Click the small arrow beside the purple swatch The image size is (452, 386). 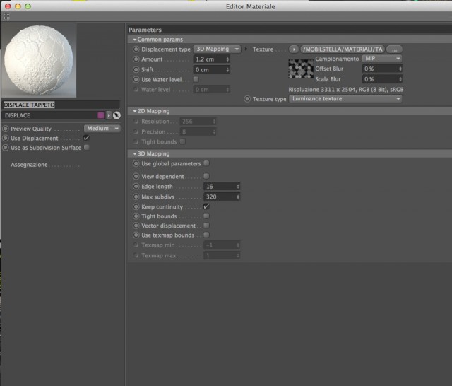tap(109, 115)
